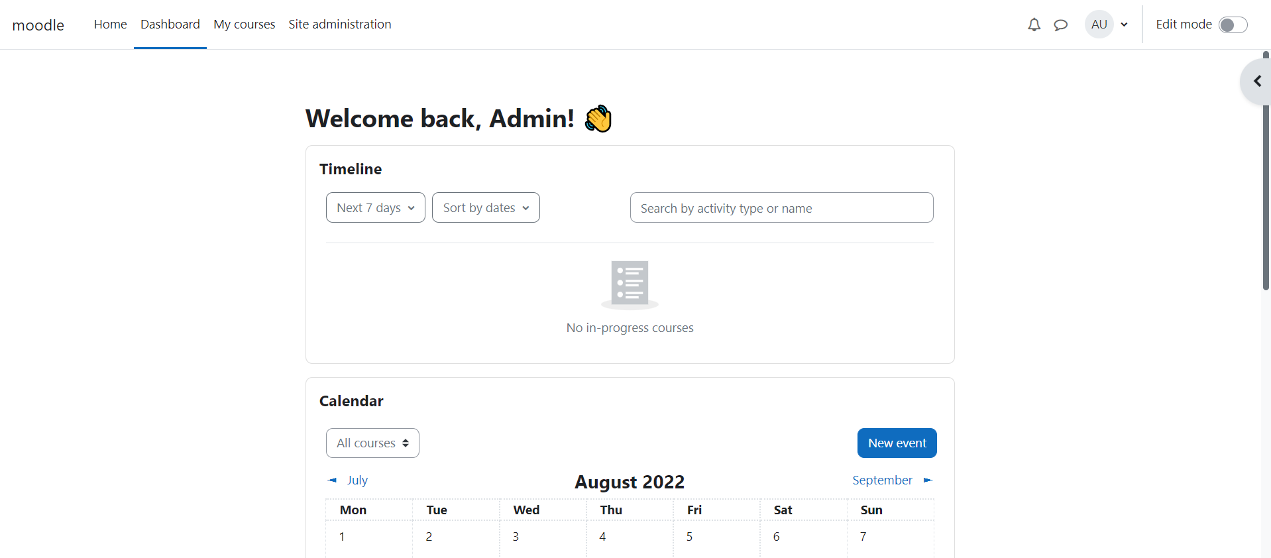The width and height of the screenshot is (1271, 558).
Task: Open the notifications bell
Action: click(1034, 25)
